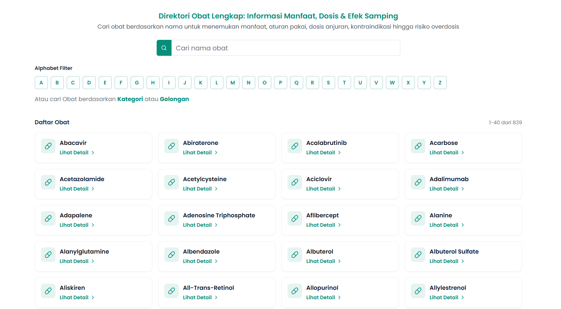Click the pill icon beside Aliskiren
Screen dimensions: 561x309
48,291
